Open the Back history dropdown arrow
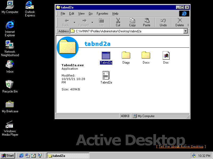213x159 pixels. point(74,22)
